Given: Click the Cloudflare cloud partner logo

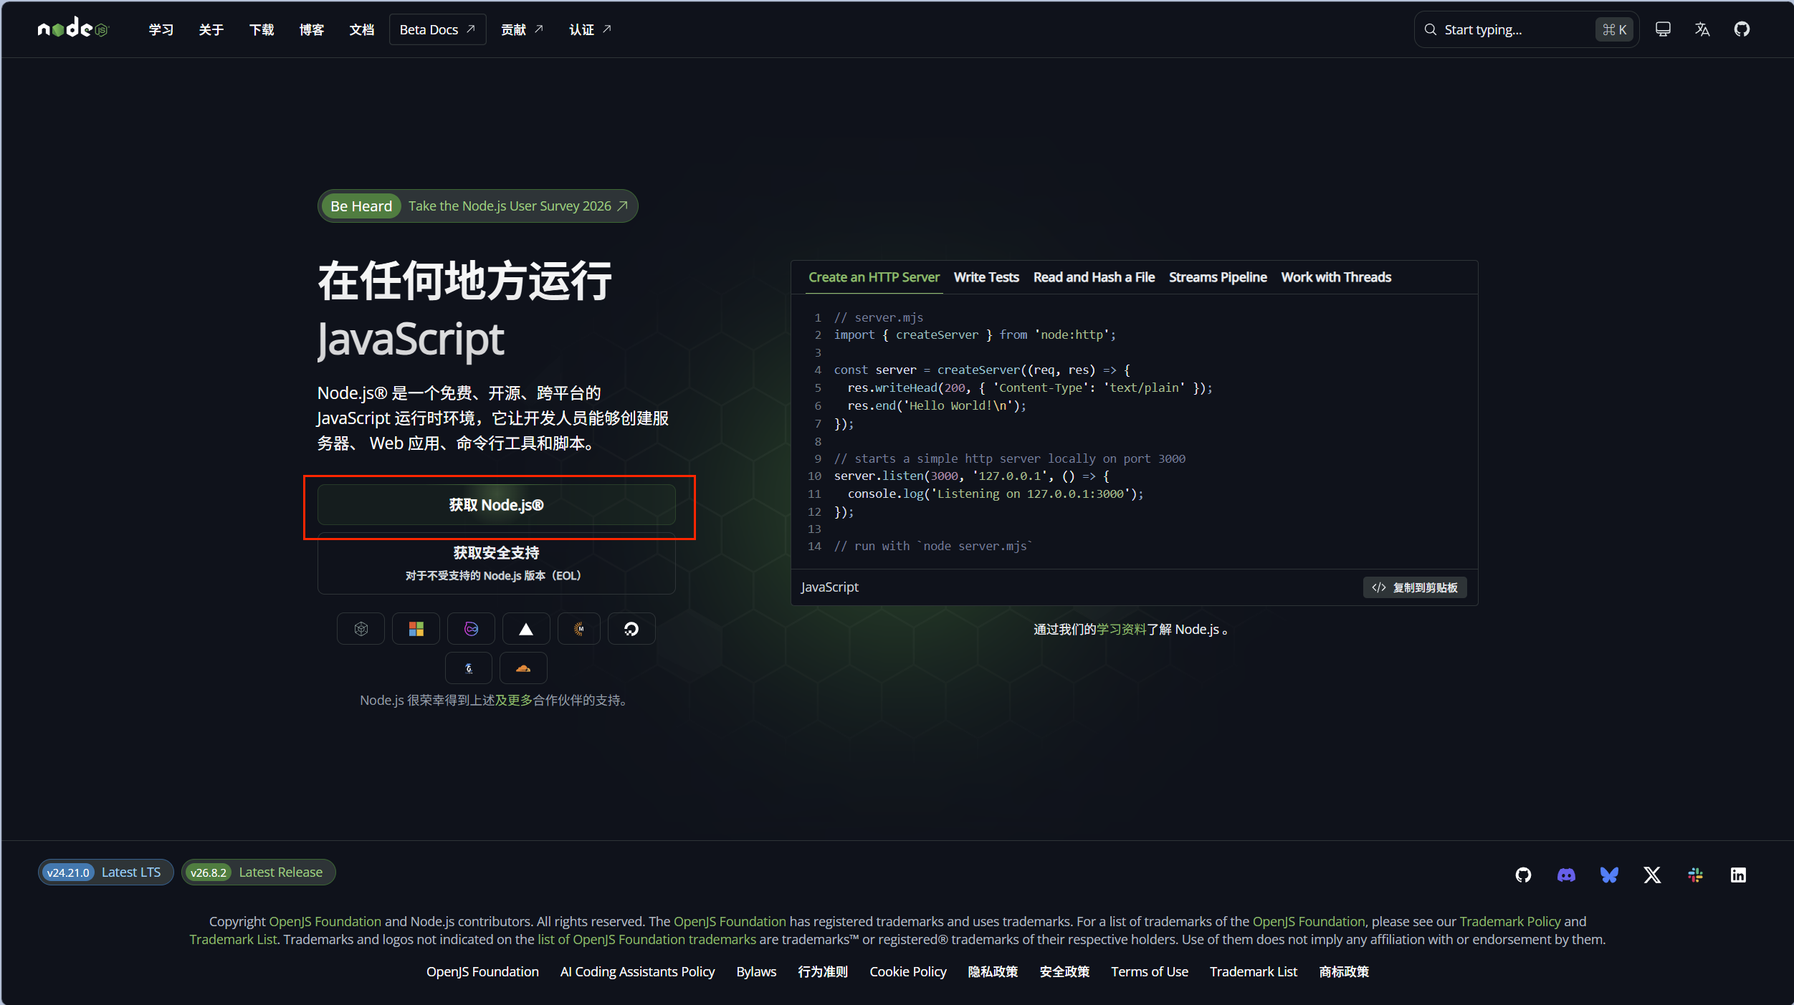Looking at the screenshot, I should (523, 668).
